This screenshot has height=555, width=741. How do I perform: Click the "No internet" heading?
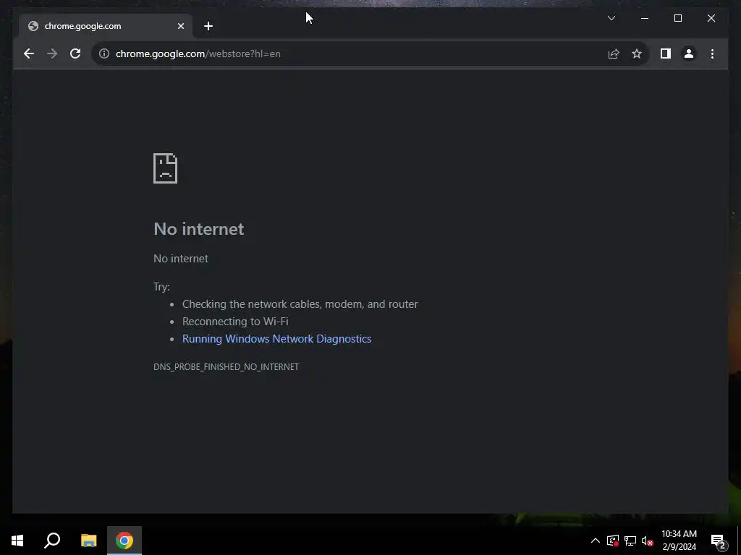pos(199,229)
